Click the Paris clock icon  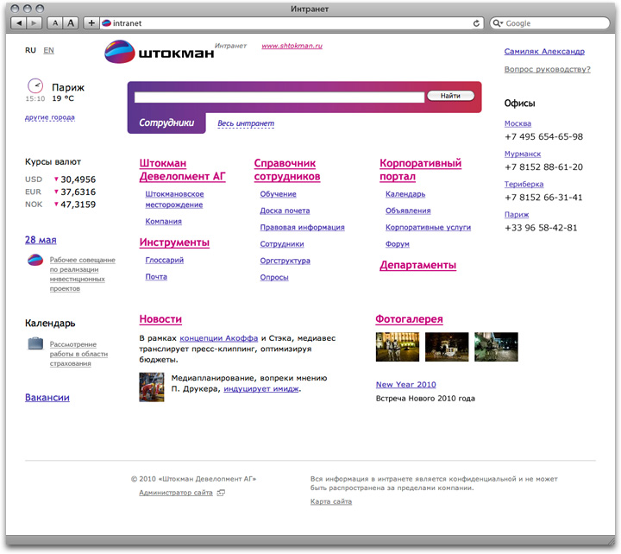pos(35,86)
